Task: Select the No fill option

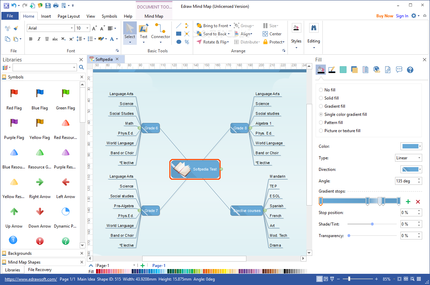Action: tap(327, 90)
